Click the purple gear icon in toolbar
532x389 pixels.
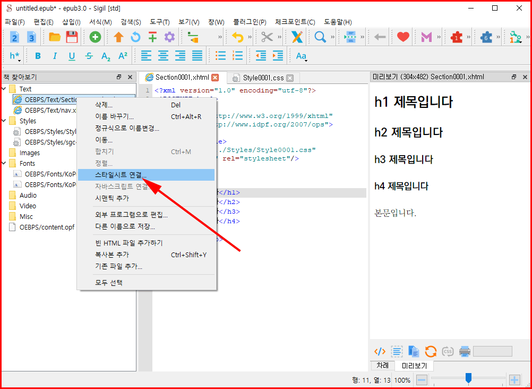click(x=169, y=37)
